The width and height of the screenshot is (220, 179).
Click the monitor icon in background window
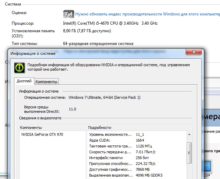[x=208, y=168]
